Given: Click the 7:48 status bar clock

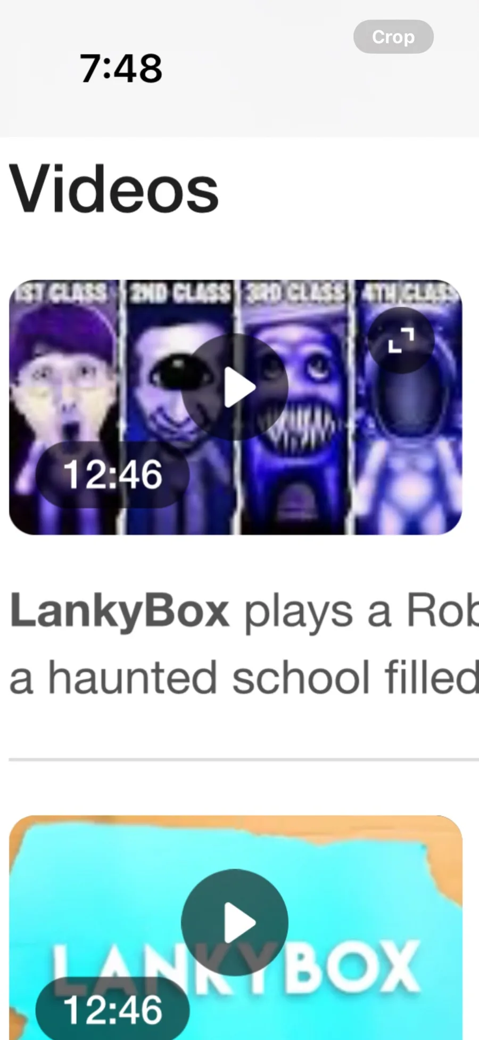Looking at the screenshot, I should (x=121, y=69).
